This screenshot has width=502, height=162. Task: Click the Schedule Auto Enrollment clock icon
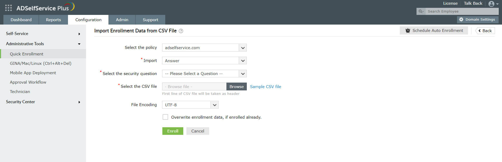coord(408,31)
